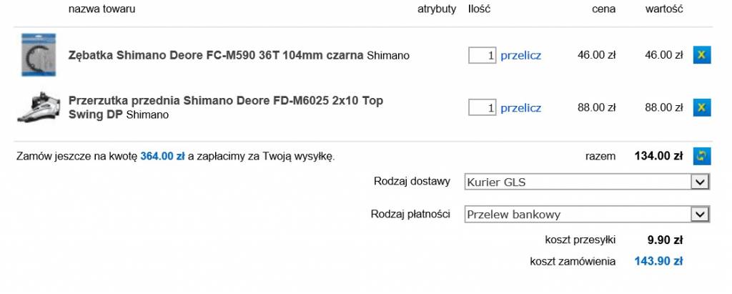The image size is (732, 294).
Task: Click przelicz link for the Zębatka item
Action: 520,56
